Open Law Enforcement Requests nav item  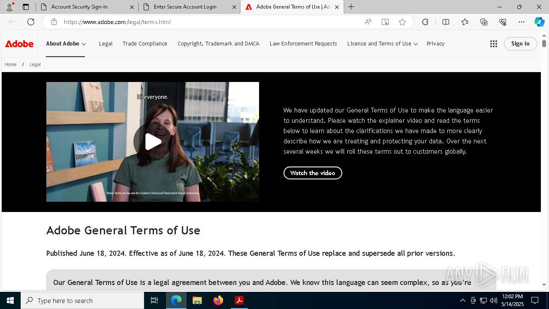click(303, 44)
